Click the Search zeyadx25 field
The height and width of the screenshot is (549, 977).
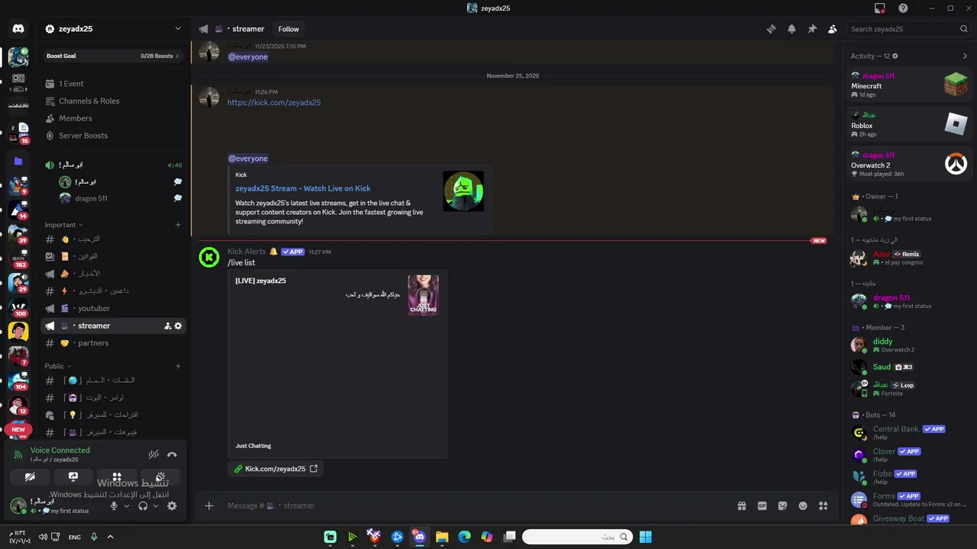pyautogui.click(x=909, y=29)
